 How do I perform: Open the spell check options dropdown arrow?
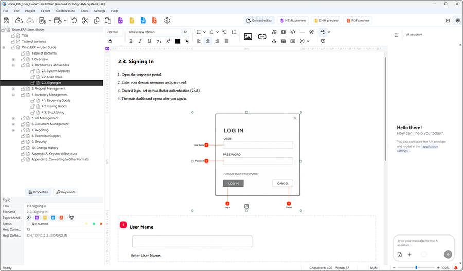click(329, 32)
